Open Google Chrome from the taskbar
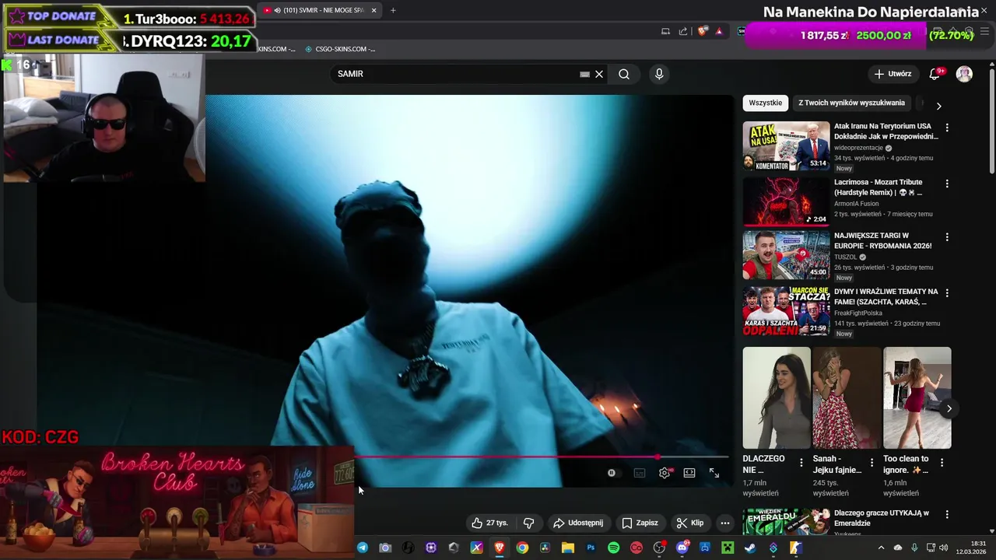996x560 pixels. click(x=522, y=548)
